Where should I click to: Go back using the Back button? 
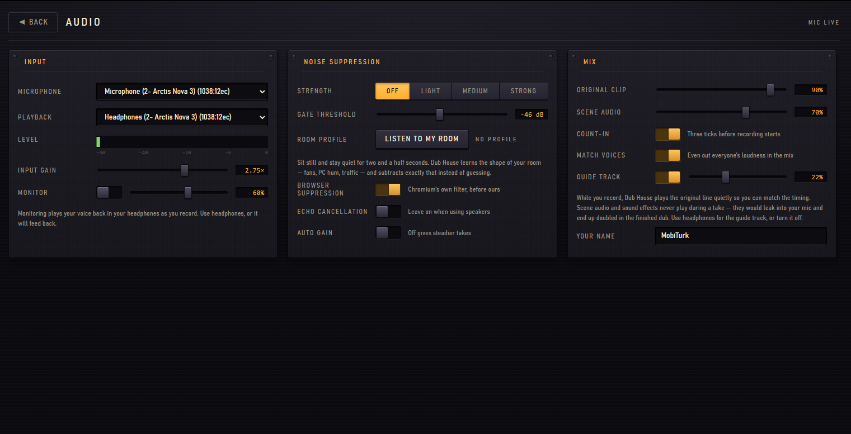pyautogui.click(x=33, y=22)
